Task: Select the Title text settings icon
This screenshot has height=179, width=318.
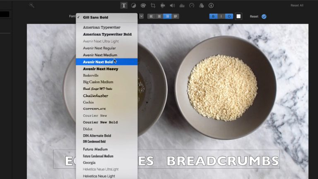Action: [x=124, y=5]
